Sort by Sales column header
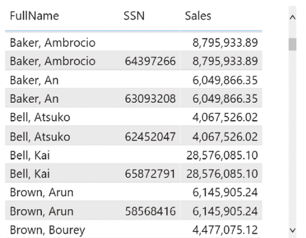This screenshot has width=306, height=238. click(x=198, y=16)
